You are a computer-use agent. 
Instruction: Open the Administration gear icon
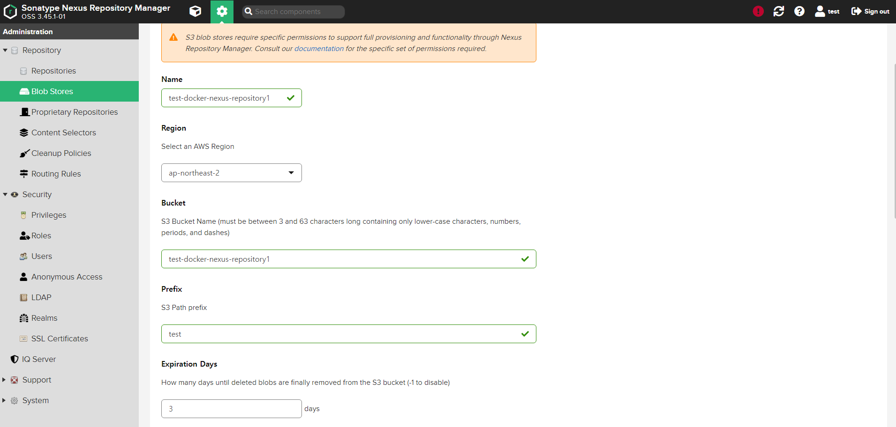pyautogui.click(x=222, y=12)
